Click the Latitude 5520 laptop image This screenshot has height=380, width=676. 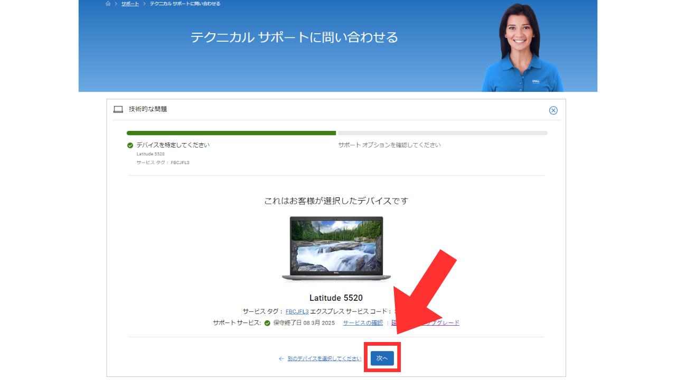(x=336, y=248)
